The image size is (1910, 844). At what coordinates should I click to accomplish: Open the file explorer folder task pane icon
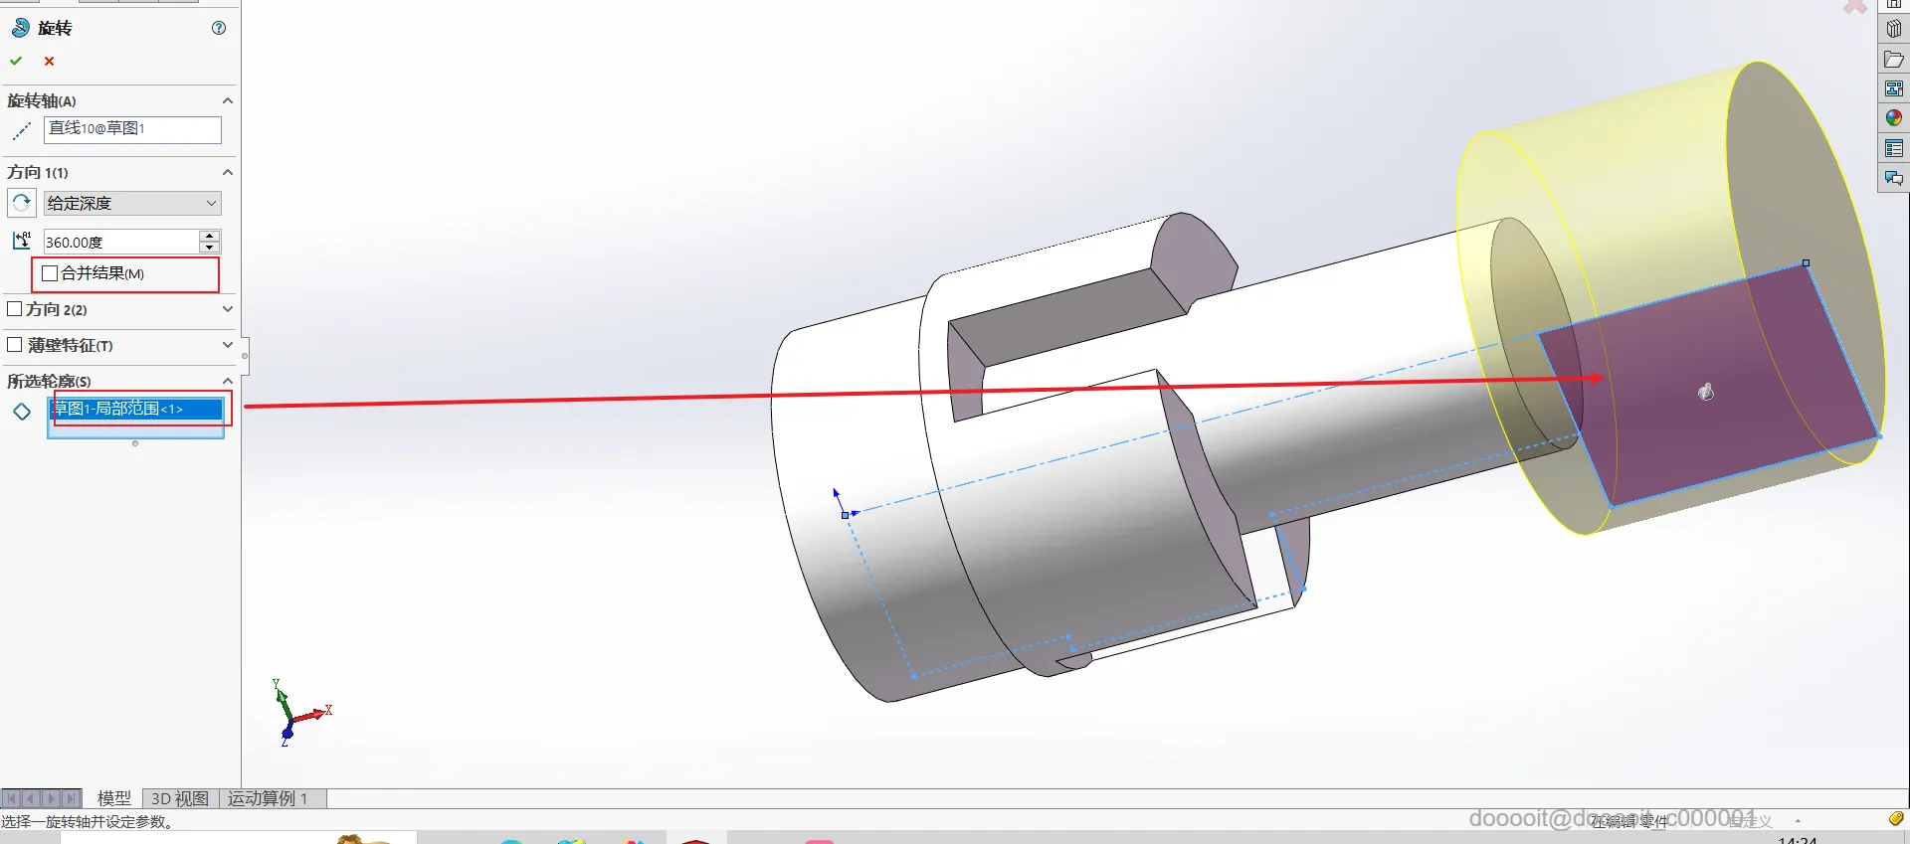(x=1893, y=60)
